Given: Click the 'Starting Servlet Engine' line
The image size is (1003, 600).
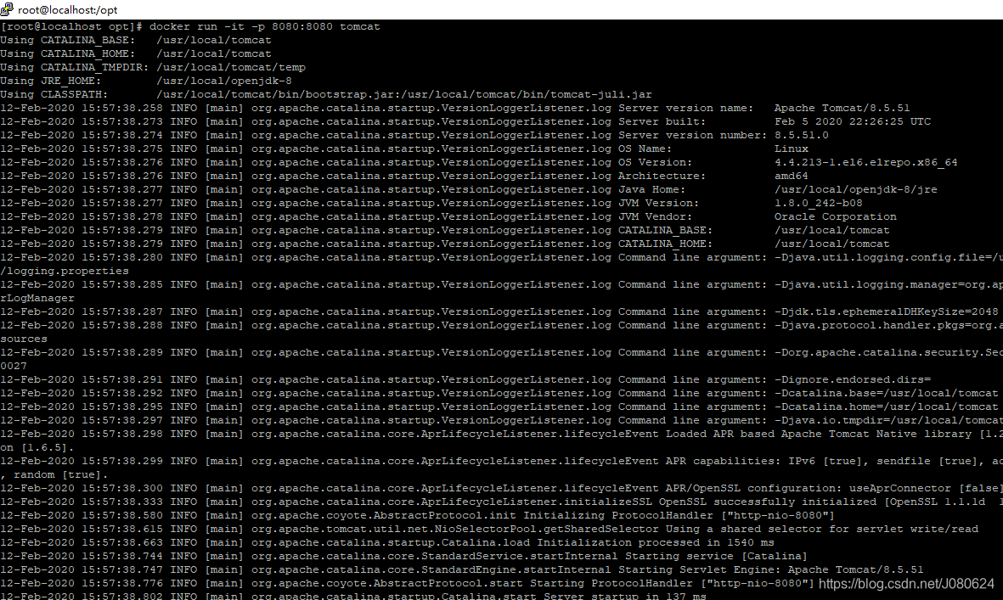Looking at the screenshot, I should 462,570.
